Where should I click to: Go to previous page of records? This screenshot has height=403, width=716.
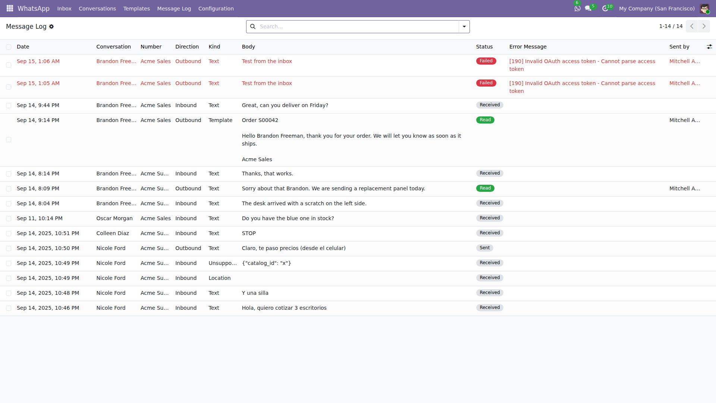click(x=692, y=26)
